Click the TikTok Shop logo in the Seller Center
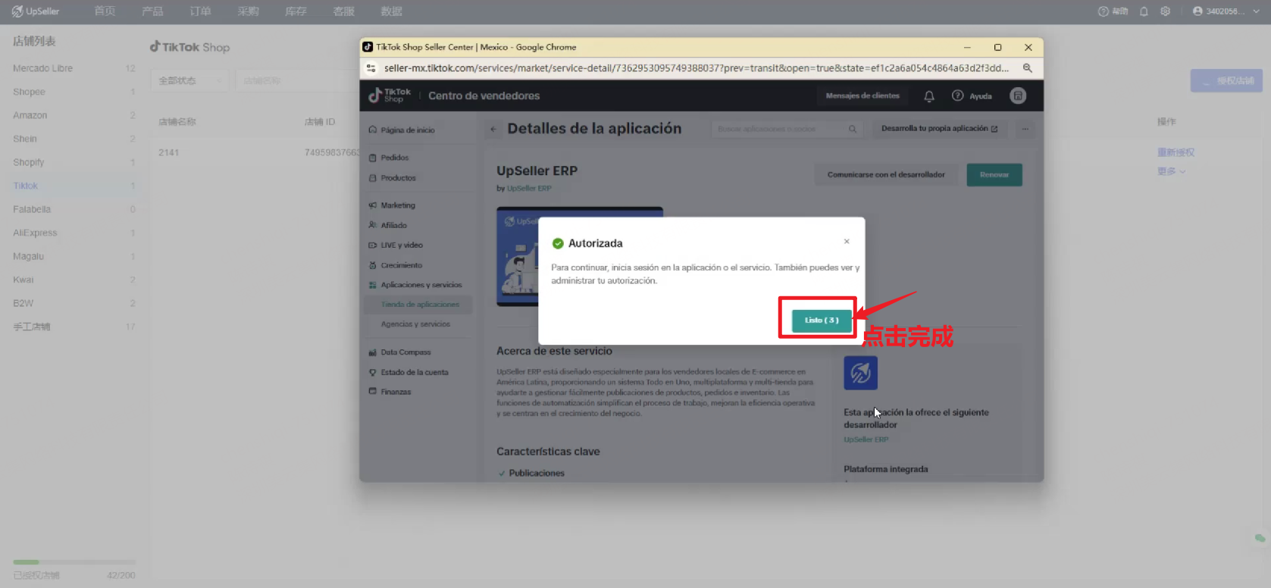 [390, 95]
